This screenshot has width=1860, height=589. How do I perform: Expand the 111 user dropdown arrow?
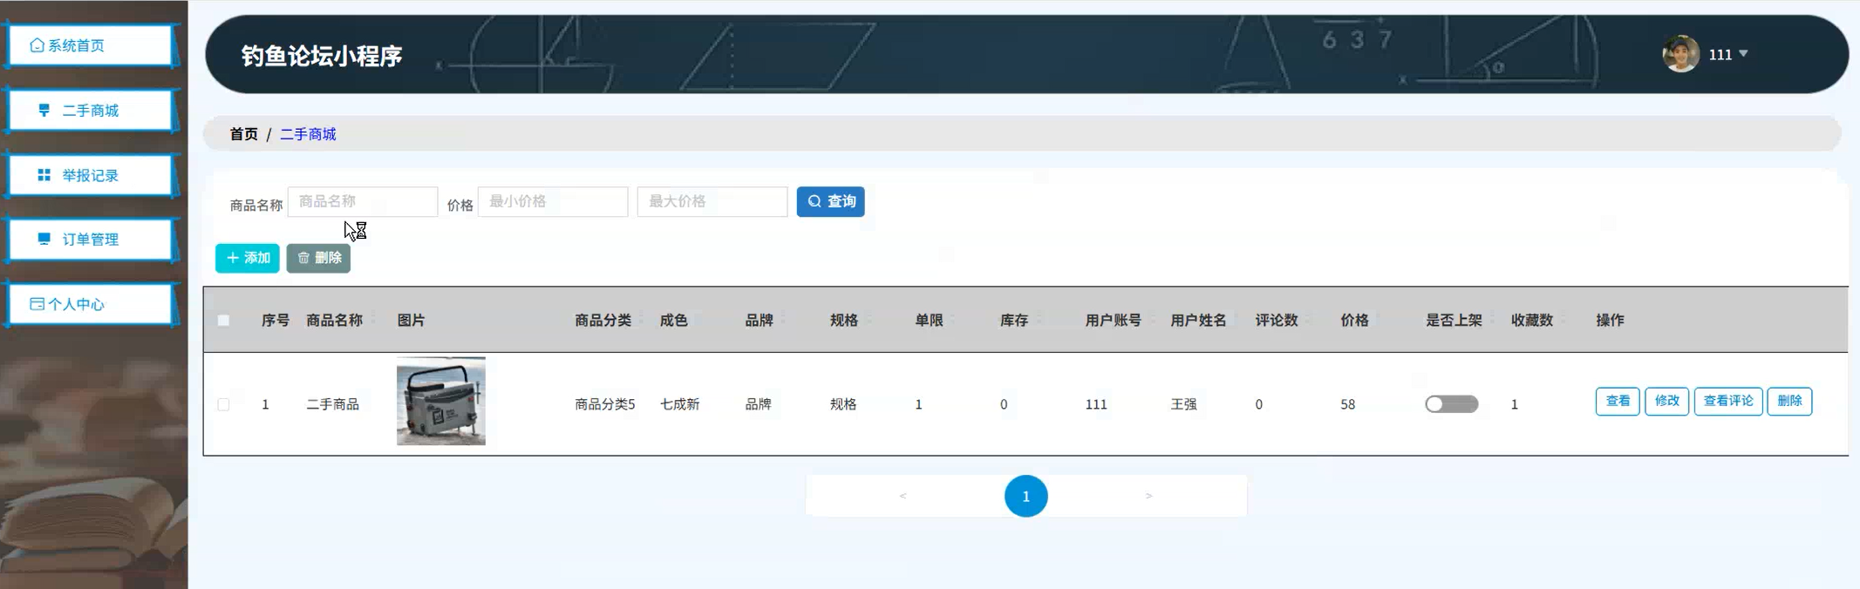coord(1743,54)
